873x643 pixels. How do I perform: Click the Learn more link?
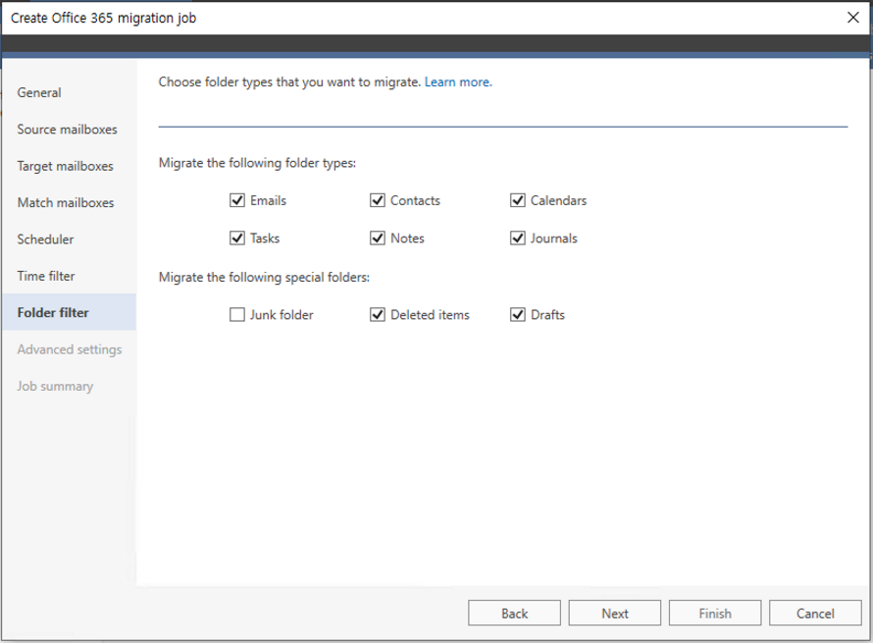(458, 81)
